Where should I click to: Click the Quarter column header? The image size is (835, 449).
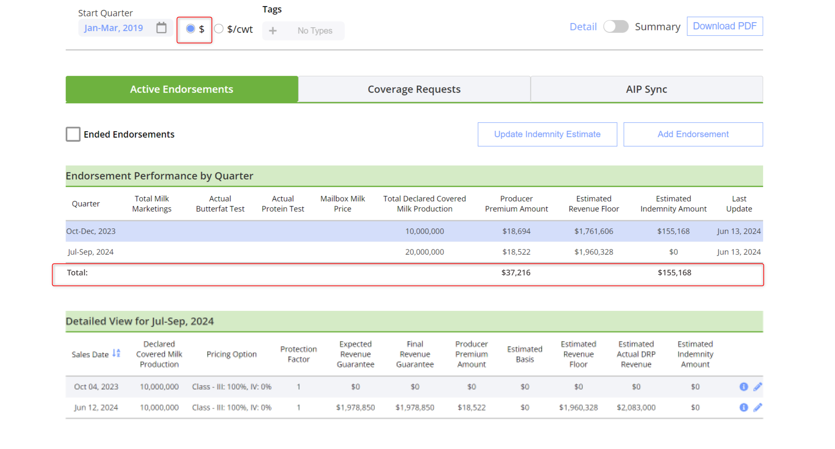click(86, 204)
